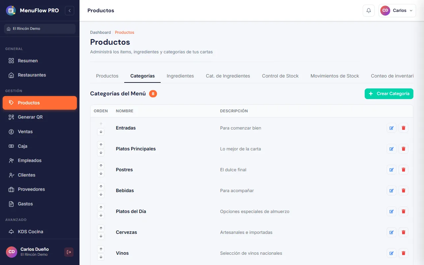This screenshot has height=265, width=424.
Task: Delete the Postres category
Action: pyautogui.click(x=403, y=170)
